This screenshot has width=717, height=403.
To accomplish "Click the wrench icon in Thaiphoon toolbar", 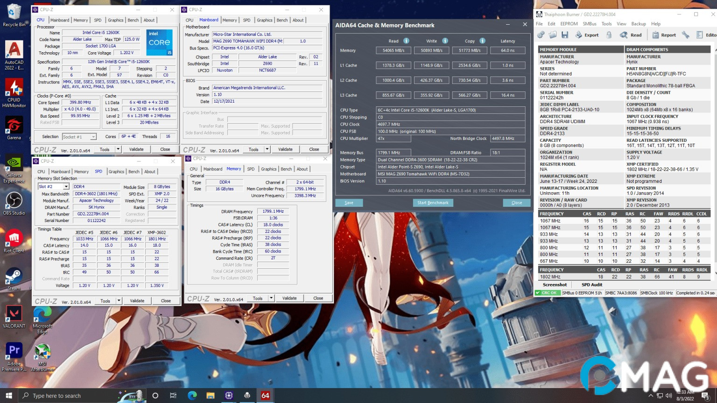I will (685, 35).
